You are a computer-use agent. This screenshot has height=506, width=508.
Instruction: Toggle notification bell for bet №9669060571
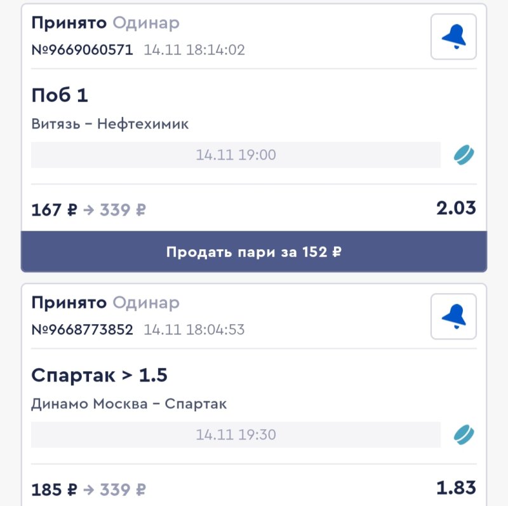(453, 37)
